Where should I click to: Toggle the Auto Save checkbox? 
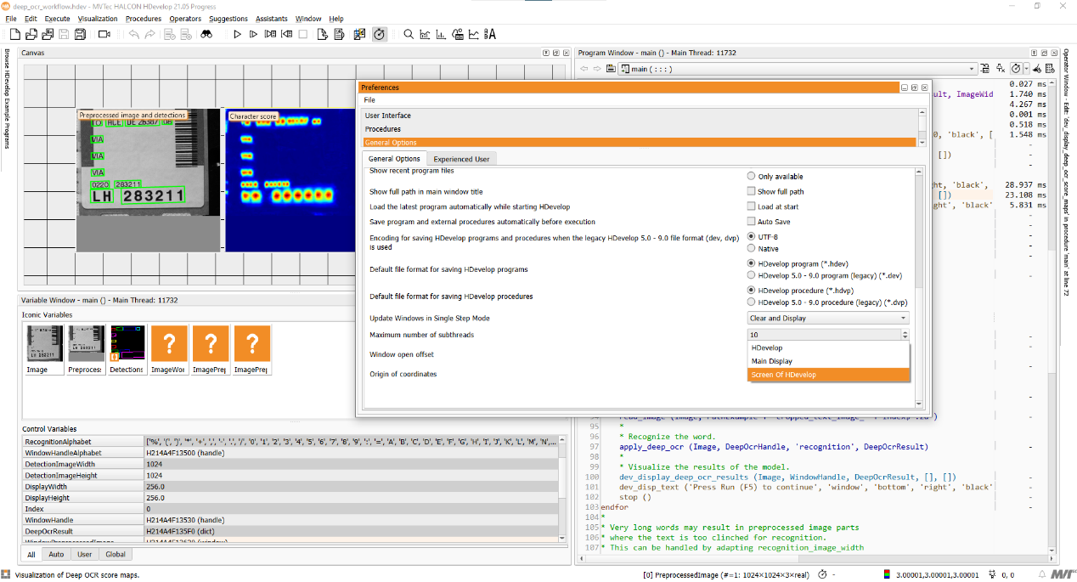[x=751, y=222]
